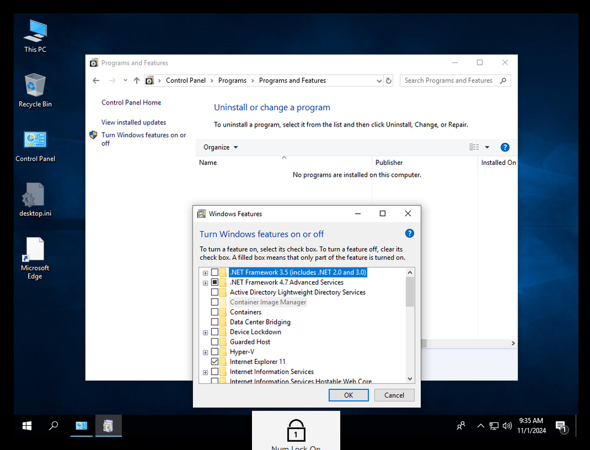Enable the Hyper-V feature checkbox
590x450 pixels.
point(214,352)
